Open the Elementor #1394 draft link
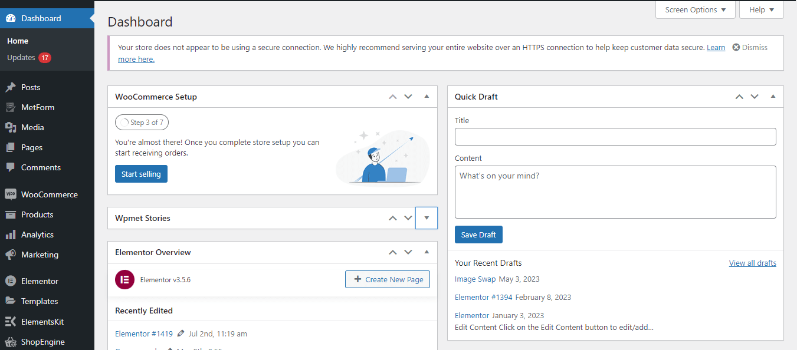 pyautogui.click(x=484, y=297)
